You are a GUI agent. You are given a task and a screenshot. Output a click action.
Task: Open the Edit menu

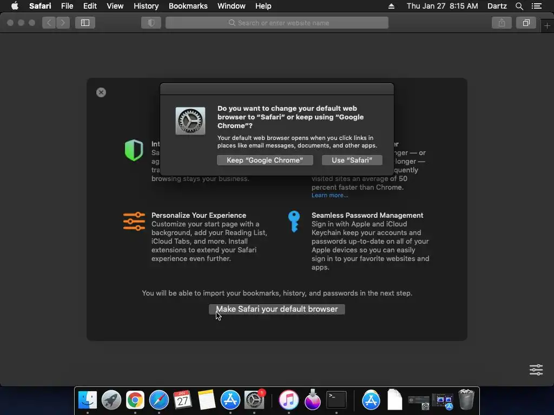point(90,6)
